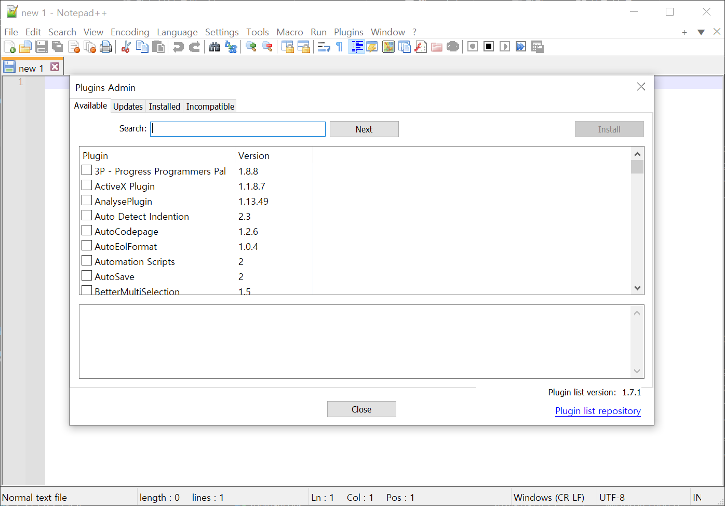Click the Save Recorded Macro icon
The width and height of the screenshot is (725, 506).
pos(537,47)
